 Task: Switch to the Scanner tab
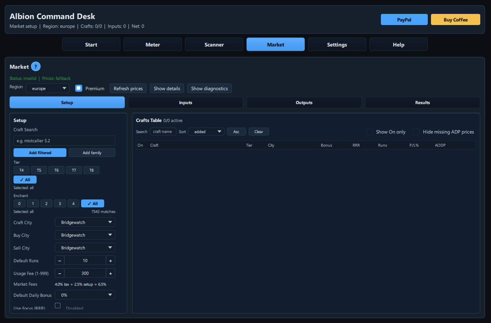point(214,44)
